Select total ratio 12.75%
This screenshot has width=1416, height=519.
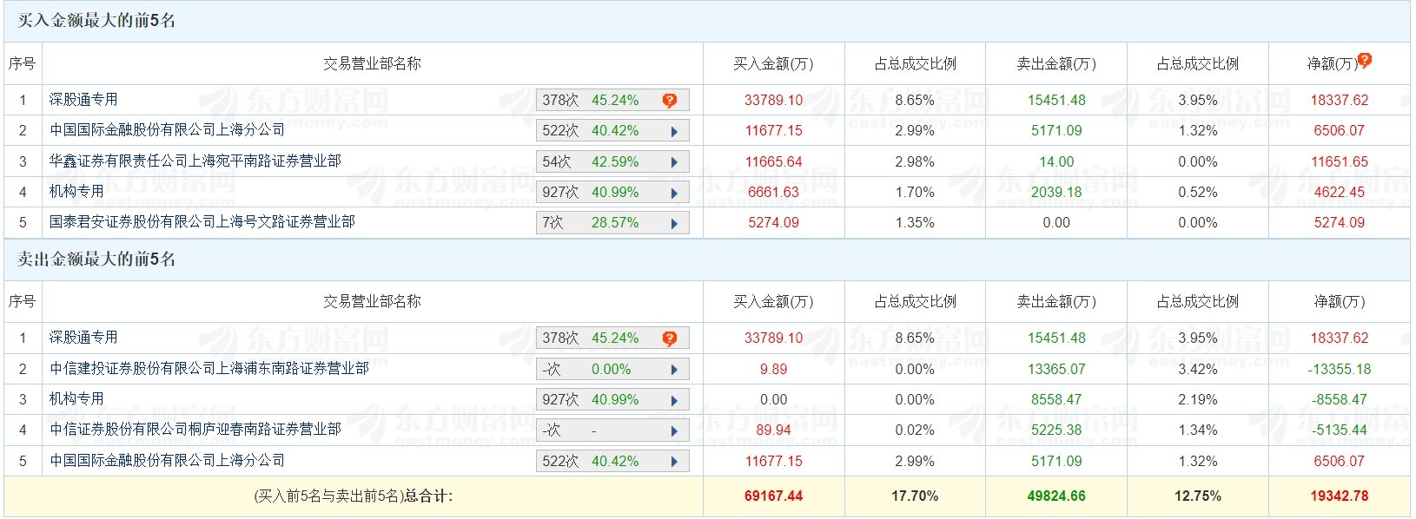point(1198,496)
